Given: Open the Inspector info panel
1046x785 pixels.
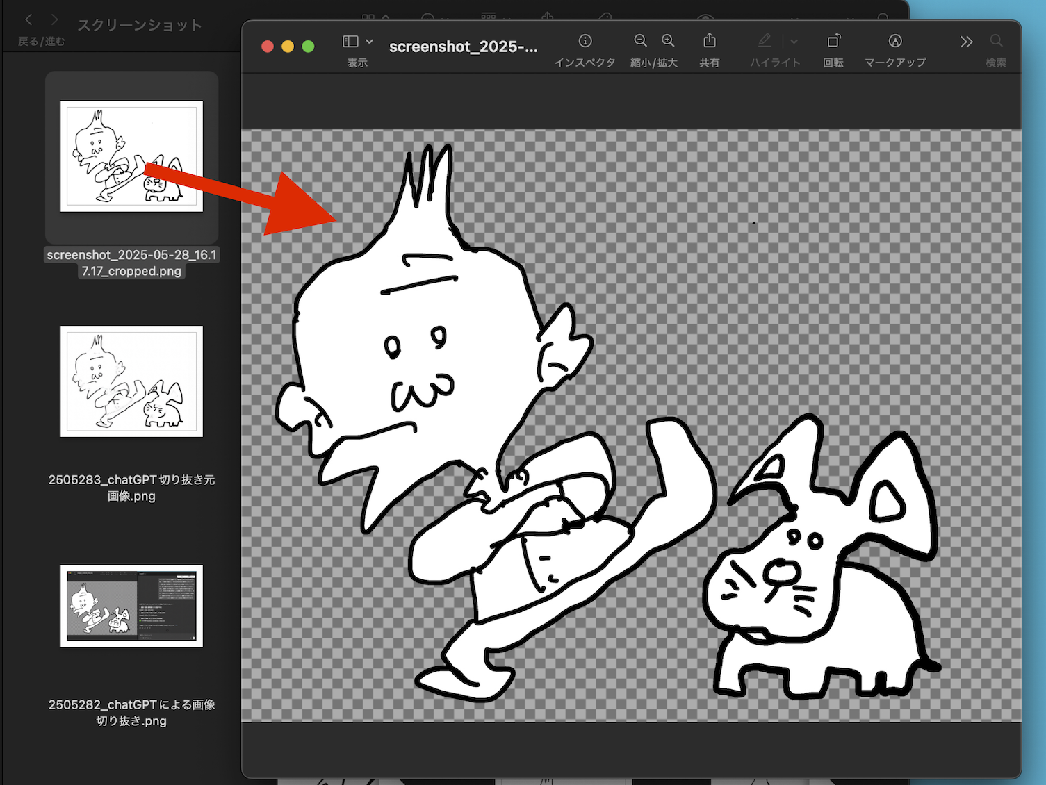Looking at the screenshot, I should click(x=585, y=41).
